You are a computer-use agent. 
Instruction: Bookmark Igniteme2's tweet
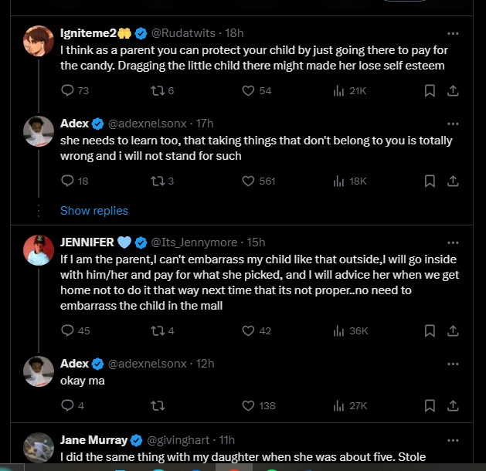click(430, 91)
